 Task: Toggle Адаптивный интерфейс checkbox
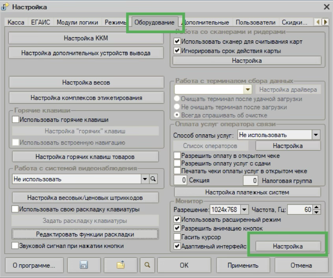tap(177, 246)
